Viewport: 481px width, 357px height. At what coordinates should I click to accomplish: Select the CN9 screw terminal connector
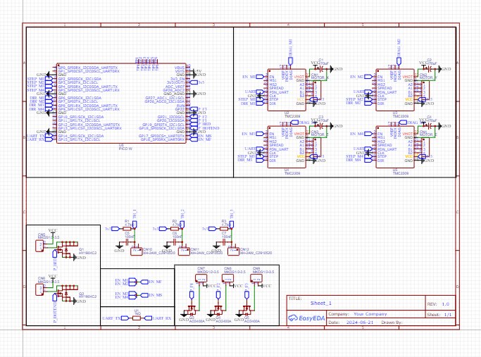[x=255, y=280]
